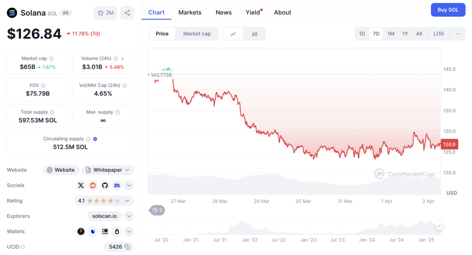Switch to the News tab
472x255 pixels.
click(224, 12)
